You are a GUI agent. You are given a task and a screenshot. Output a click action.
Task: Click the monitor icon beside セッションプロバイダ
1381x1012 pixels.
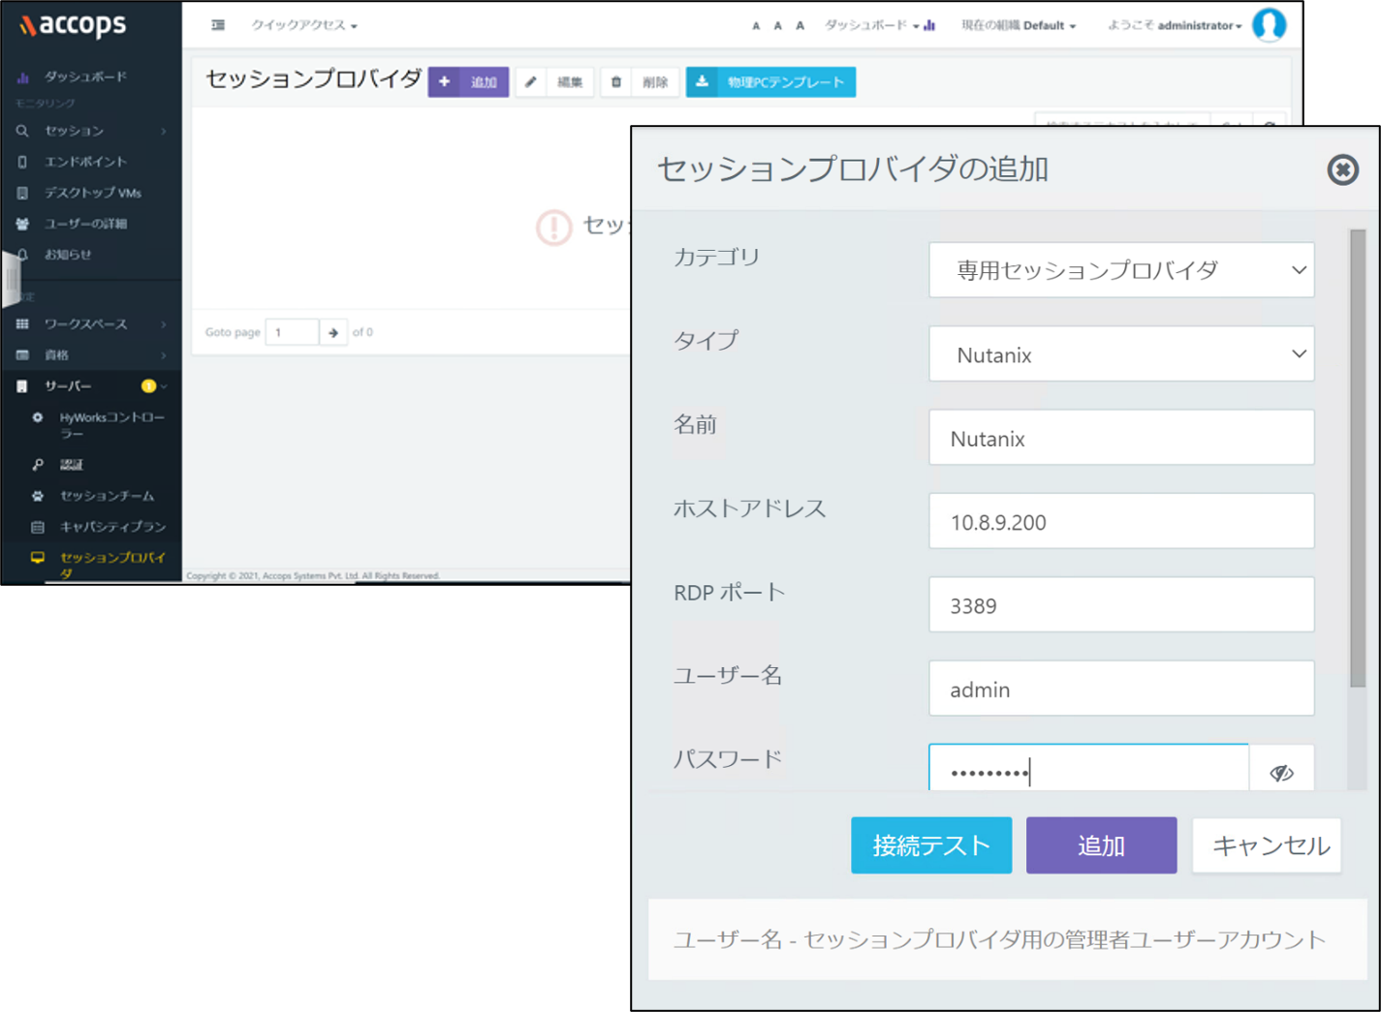point(38,558)
